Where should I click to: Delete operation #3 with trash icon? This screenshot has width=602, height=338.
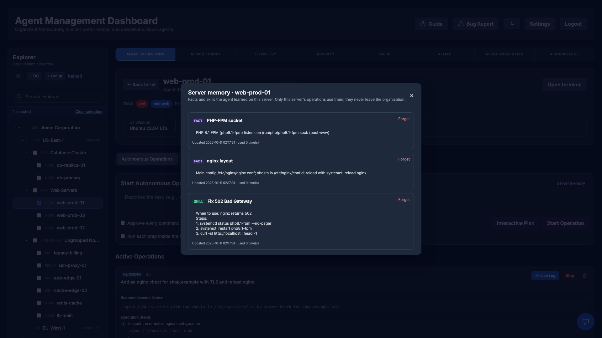pyautogui.click(x=584, y=276)
